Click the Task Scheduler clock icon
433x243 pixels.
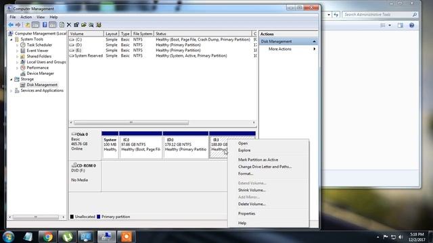(x=23, y=45)
